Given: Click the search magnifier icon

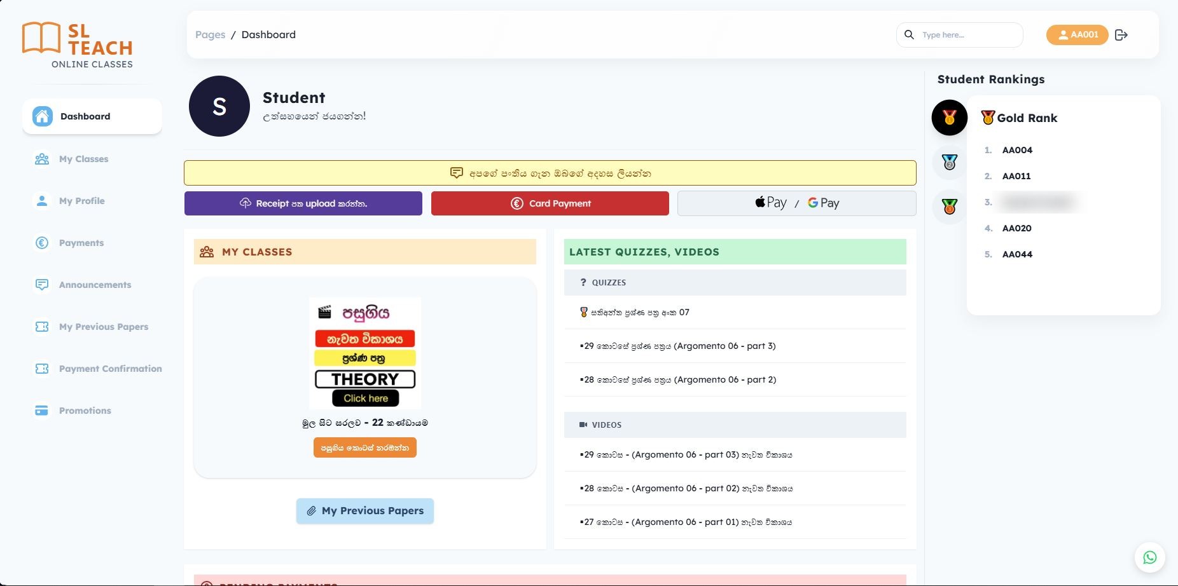Looking at the screenshot, I should (910, 35).
